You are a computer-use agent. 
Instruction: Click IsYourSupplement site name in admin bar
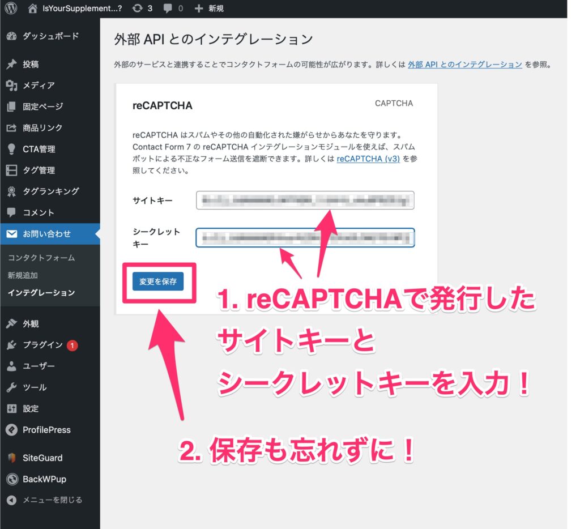point(82,8)
